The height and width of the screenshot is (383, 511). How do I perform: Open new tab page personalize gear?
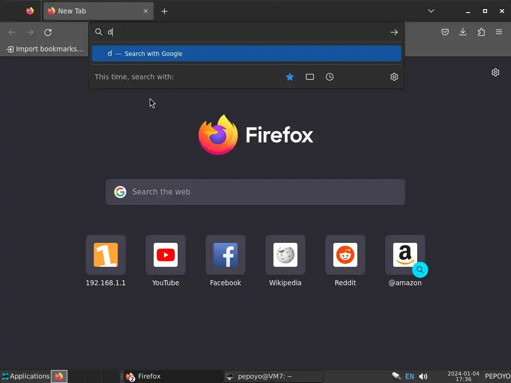[x=496, y=72]
